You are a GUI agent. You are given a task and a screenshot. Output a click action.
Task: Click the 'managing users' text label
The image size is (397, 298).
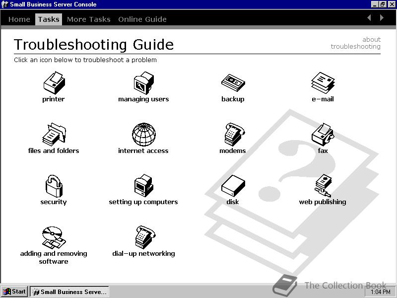point(143,99)
